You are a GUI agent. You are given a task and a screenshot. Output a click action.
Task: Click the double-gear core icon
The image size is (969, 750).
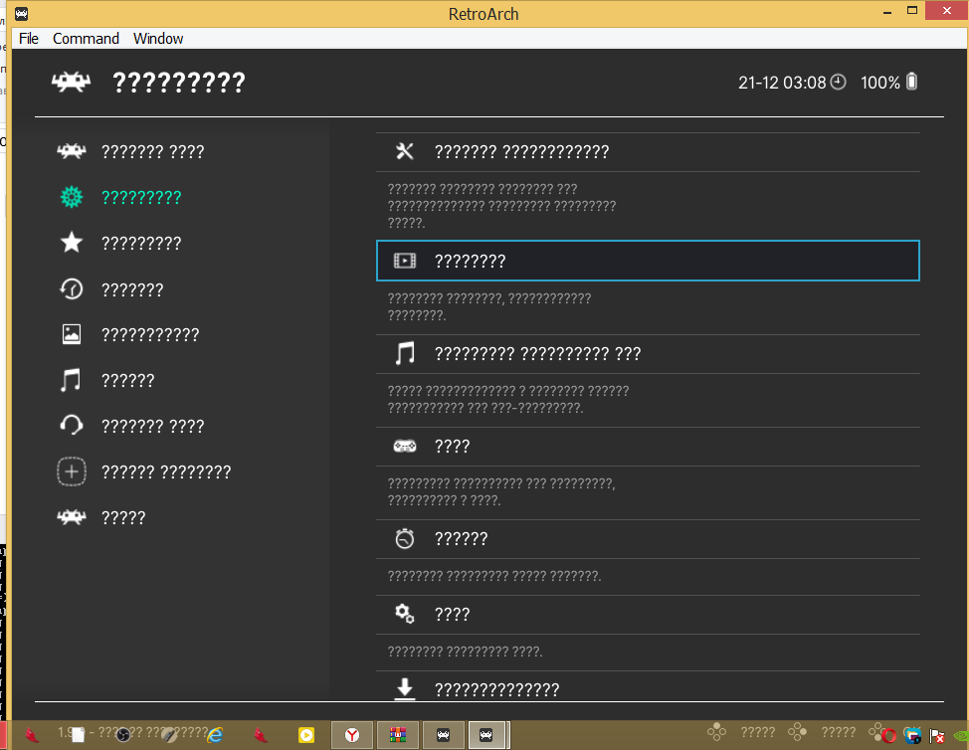click(x=405, y=614)
